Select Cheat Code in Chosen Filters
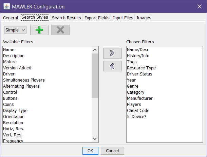The width and height of the screenshot is (207, 157). (x=138, y=111)
